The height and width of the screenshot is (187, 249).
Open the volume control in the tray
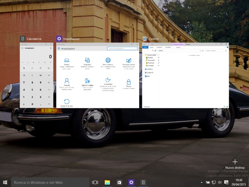(x=220, y=182)
